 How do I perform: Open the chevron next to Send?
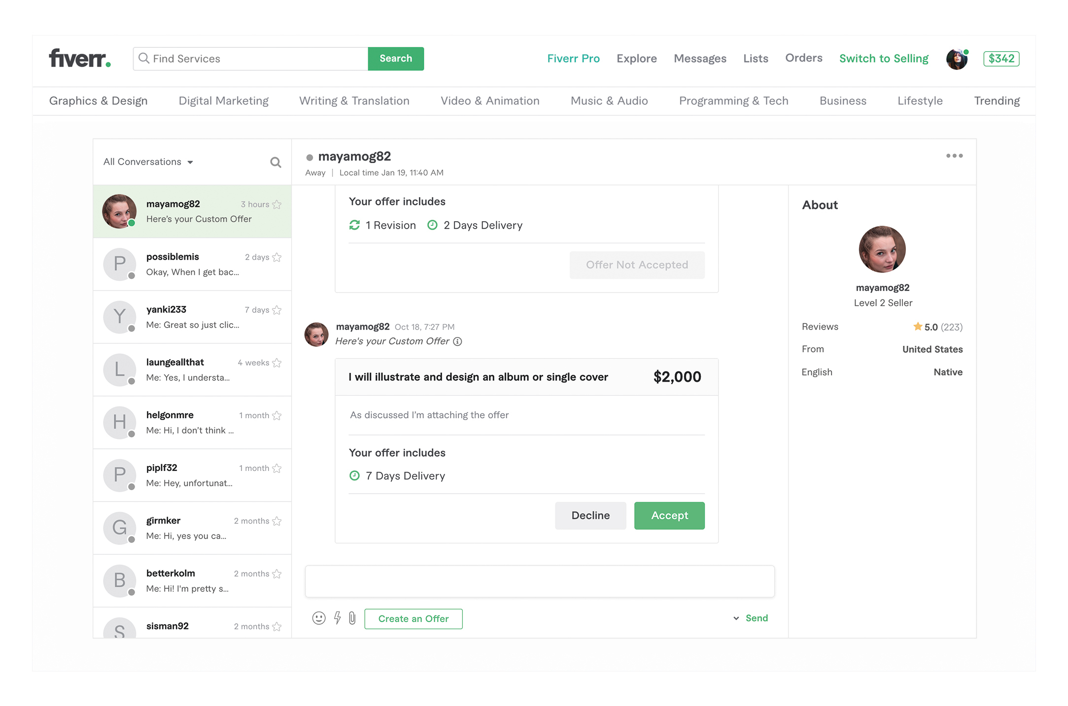coord(736,618)
